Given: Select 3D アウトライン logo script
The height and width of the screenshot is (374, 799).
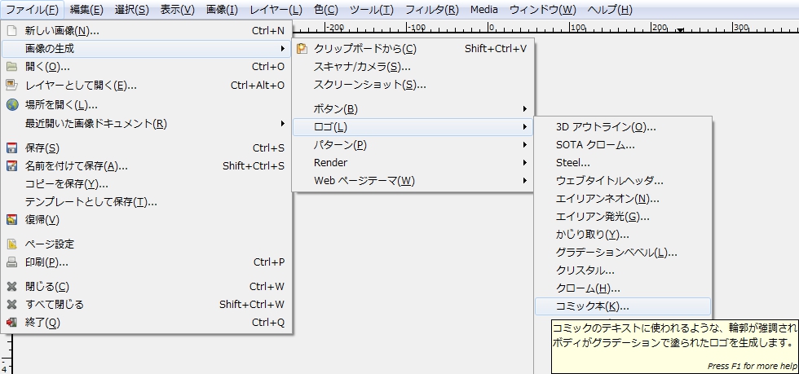Looking at the screenshot, I should click(x=623, y=127).
